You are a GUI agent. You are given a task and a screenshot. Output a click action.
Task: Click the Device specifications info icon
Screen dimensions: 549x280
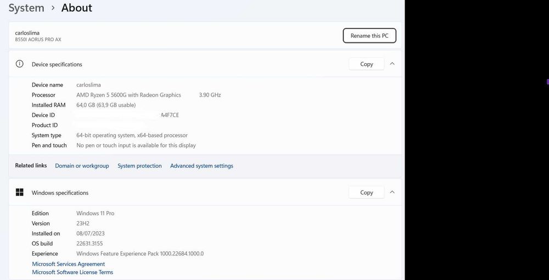click(19, 64)
